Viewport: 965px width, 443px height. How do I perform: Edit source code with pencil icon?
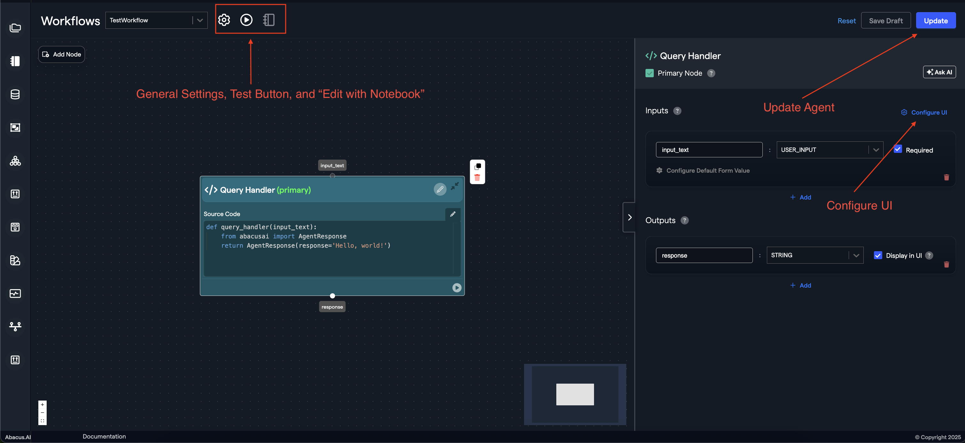coord(452,214)
